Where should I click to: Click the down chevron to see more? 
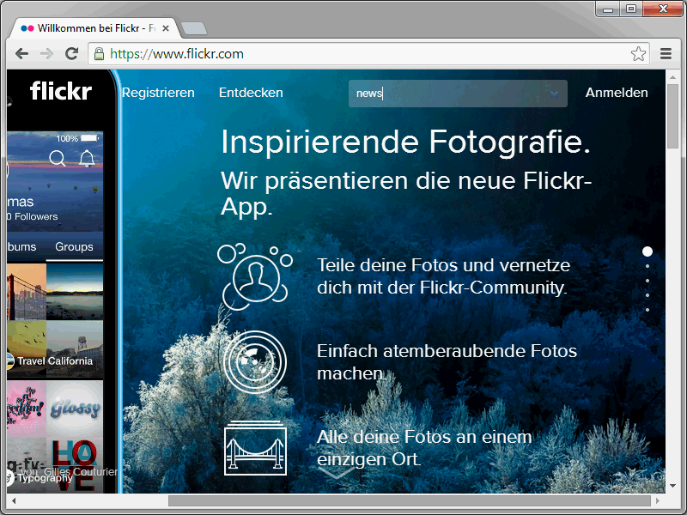coord(336,473)
